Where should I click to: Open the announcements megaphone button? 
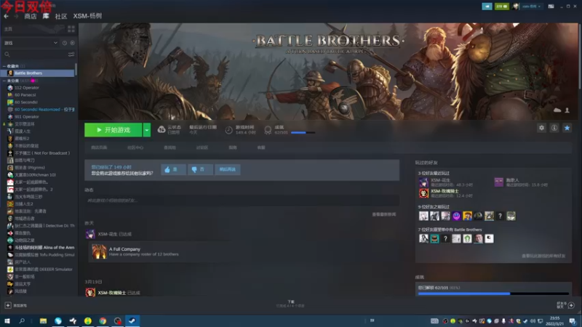[x=487, y=7]
